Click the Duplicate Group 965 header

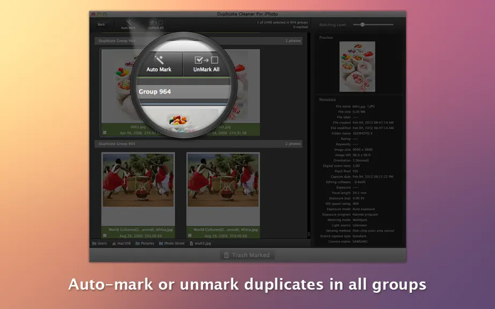pyautogui.click(x=198, y=144)
